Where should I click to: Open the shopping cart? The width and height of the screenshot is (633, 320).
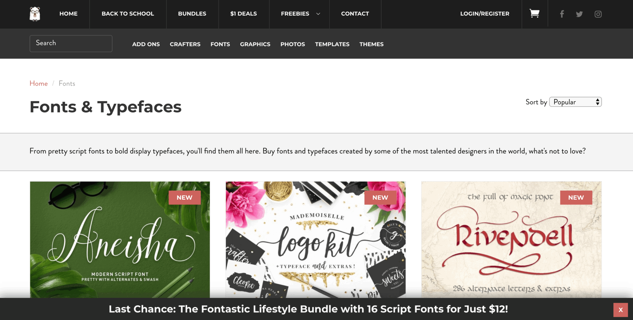pos(534,14)
